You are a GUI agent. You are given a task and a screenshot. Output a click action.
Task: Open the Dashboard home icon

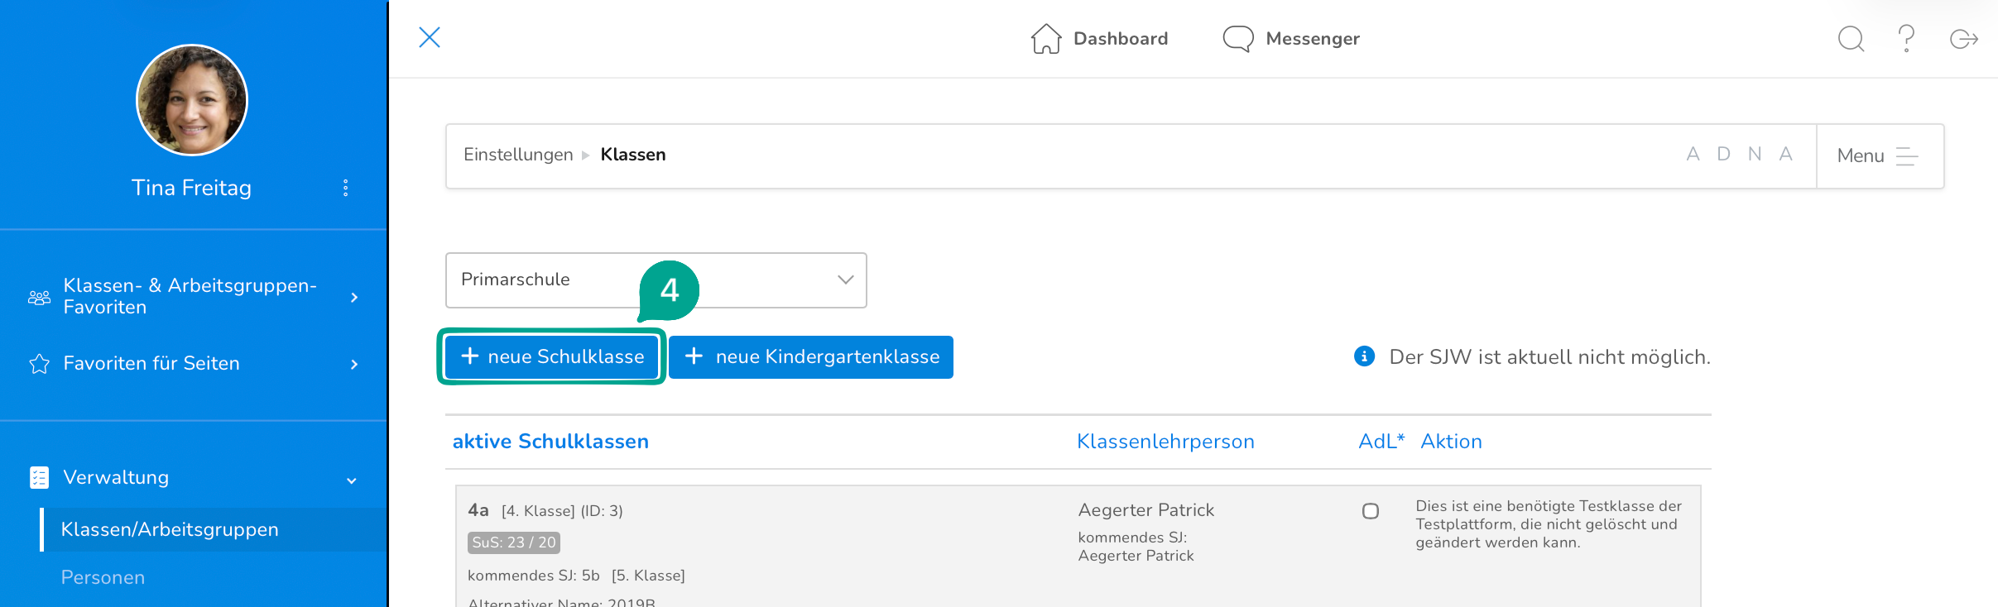pyautogui.click(x=1046, y=38)
